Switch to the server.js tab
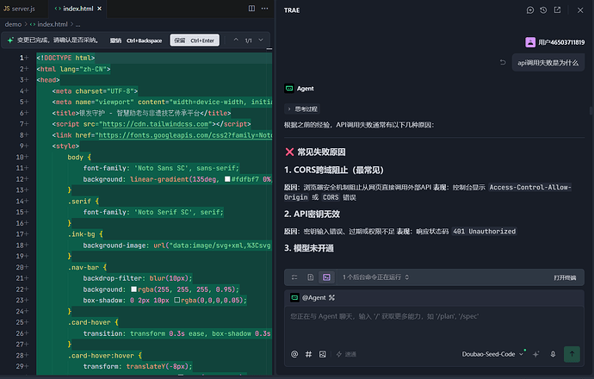This screenshot has height=379, width=594. click(x=19, y=9)
